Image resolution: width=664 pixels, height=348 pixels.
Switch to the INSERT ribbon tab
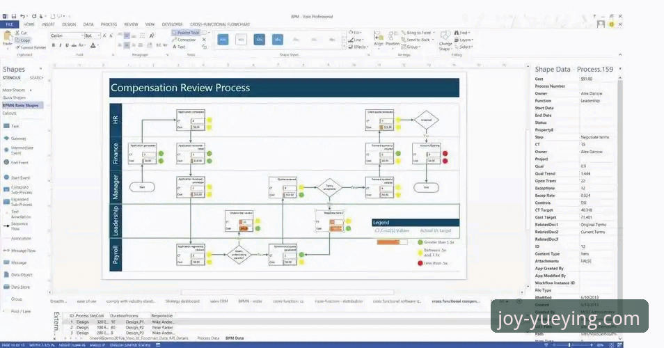click(48, 24)
